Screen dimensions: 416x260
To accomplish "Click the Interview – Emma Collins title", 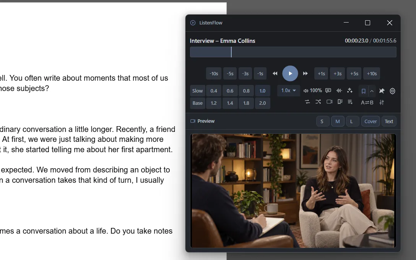I will pyautogui.click(x=222, y=41).
